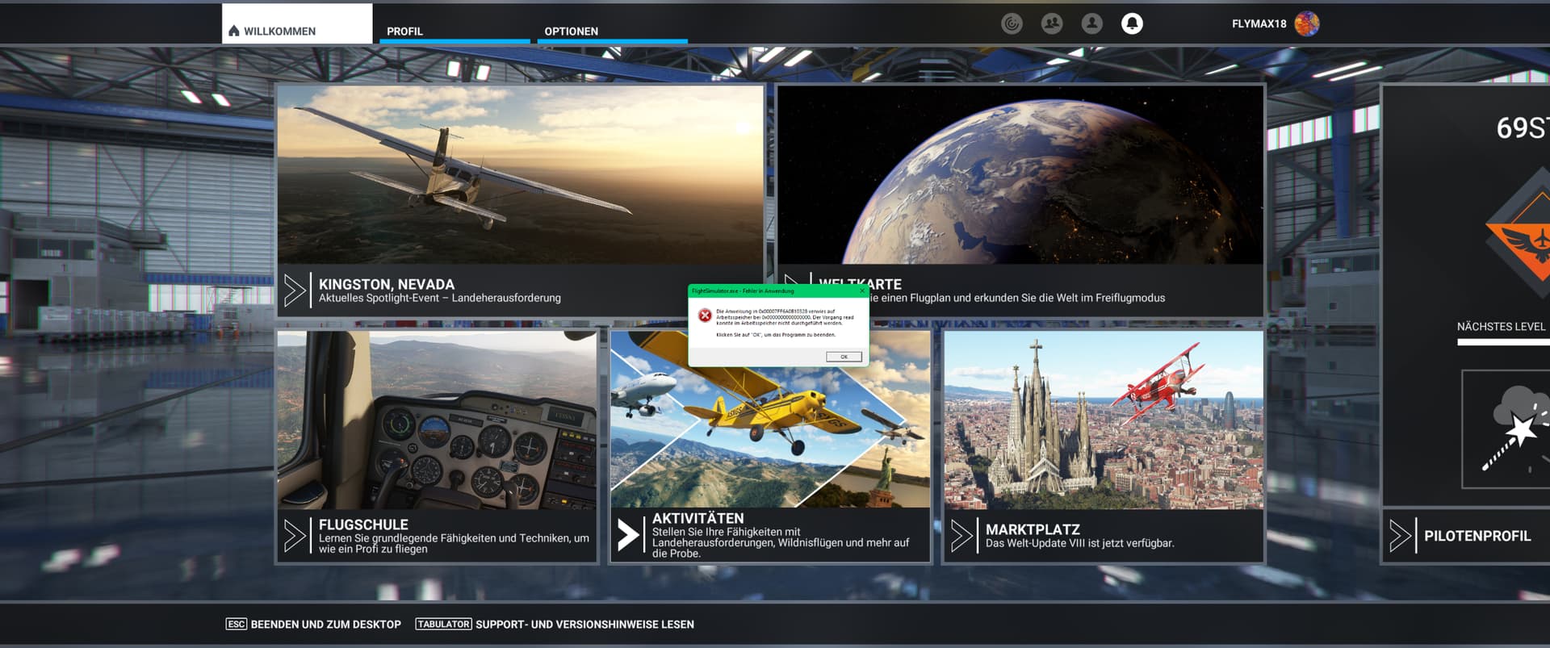The width and height of the screenshot is (1550, 648).
Task: Click the circular radar icon in top bar
Action: pos(1012,23)
